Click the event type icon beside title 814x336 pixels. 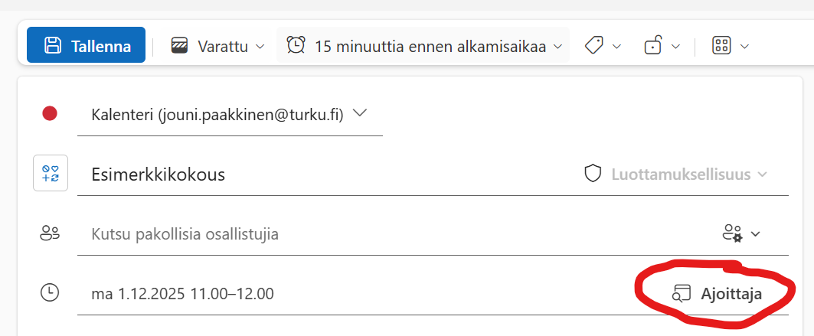(x=51, y=174)
